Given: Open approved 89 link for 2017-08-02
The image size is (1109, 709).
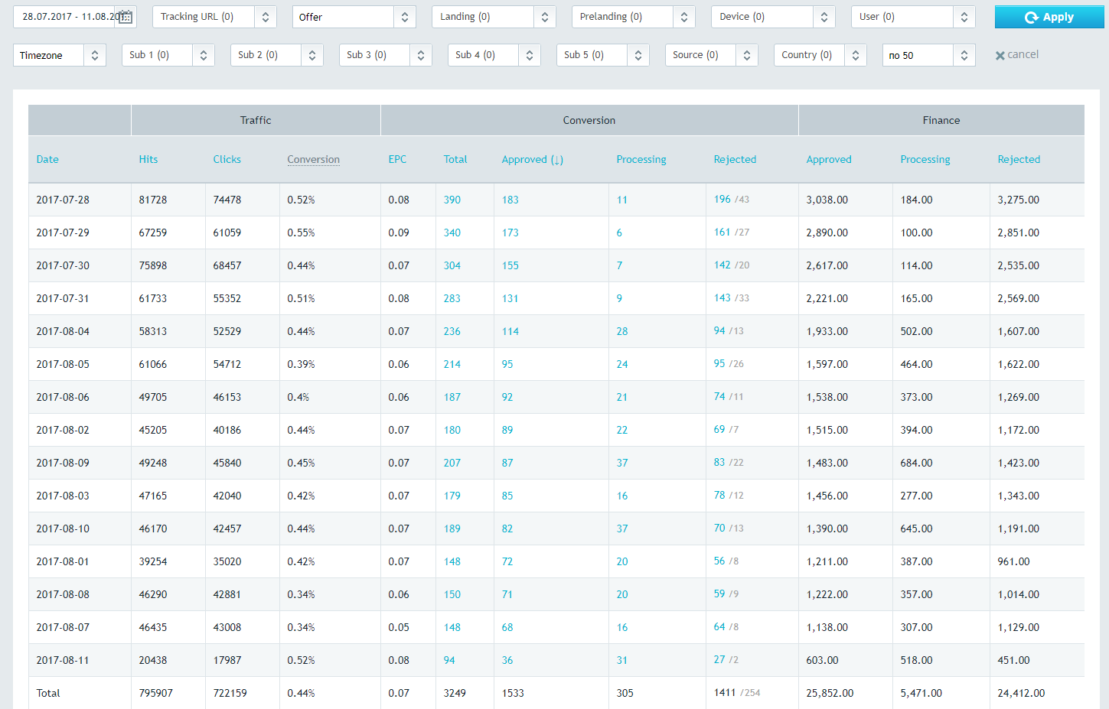Looking at the screenshot, I should click(507, 430).
